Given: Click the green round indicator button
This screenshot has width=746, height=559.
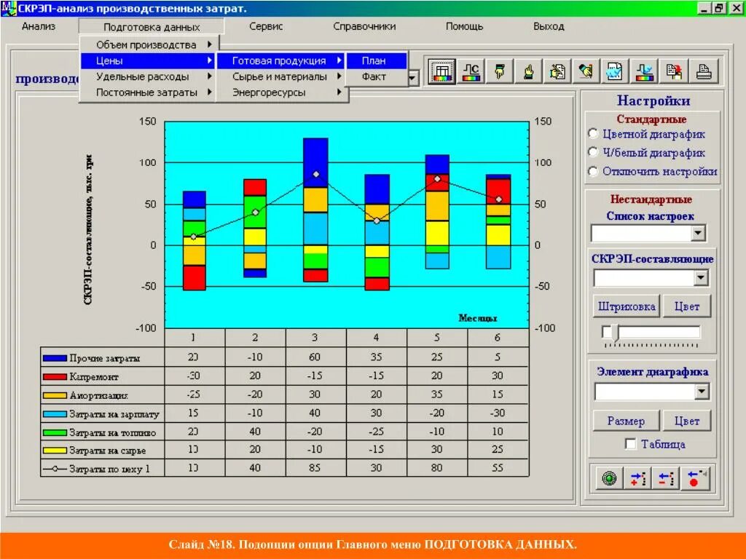Looking at the screenshot, I should (x=609, y=478).
